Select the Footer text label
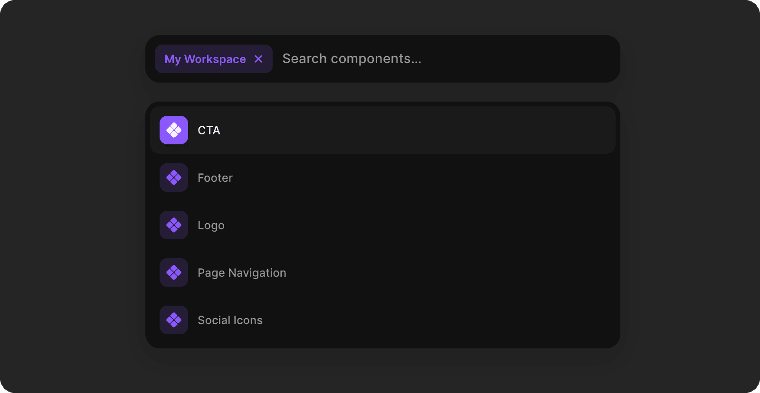Viewport: 760px width, 393px height. coord(215,178)
